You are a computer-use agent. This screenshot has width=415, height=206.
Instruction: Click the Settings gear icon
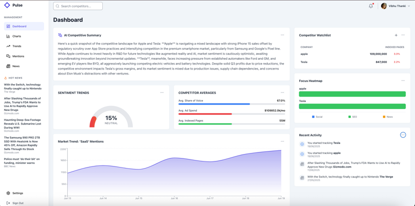click(8, 193)
